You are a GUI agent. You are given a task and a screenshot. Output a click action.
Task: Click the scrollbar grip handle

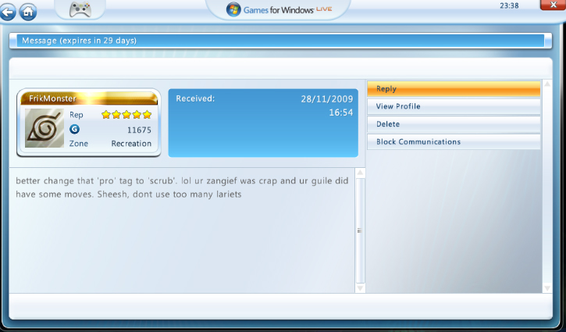coord(360,230)
